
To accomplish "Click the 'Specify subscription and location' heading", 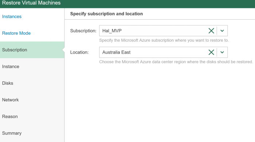I will coord(106,14).
